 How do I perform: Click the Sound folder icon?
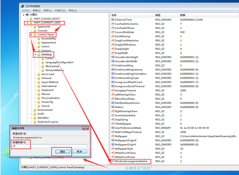pos(39,106)
